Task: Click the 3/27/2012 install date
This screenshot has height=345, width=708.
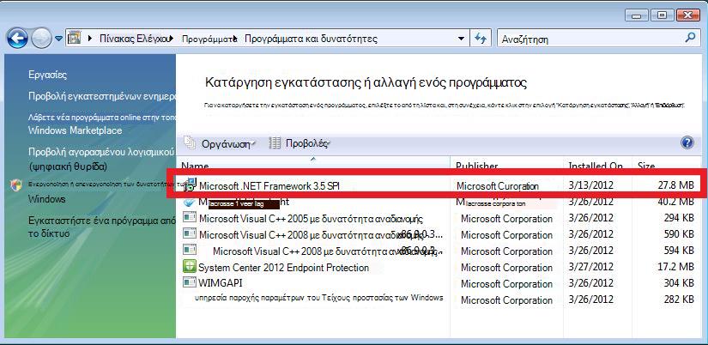Action: (x=591, y=267)
